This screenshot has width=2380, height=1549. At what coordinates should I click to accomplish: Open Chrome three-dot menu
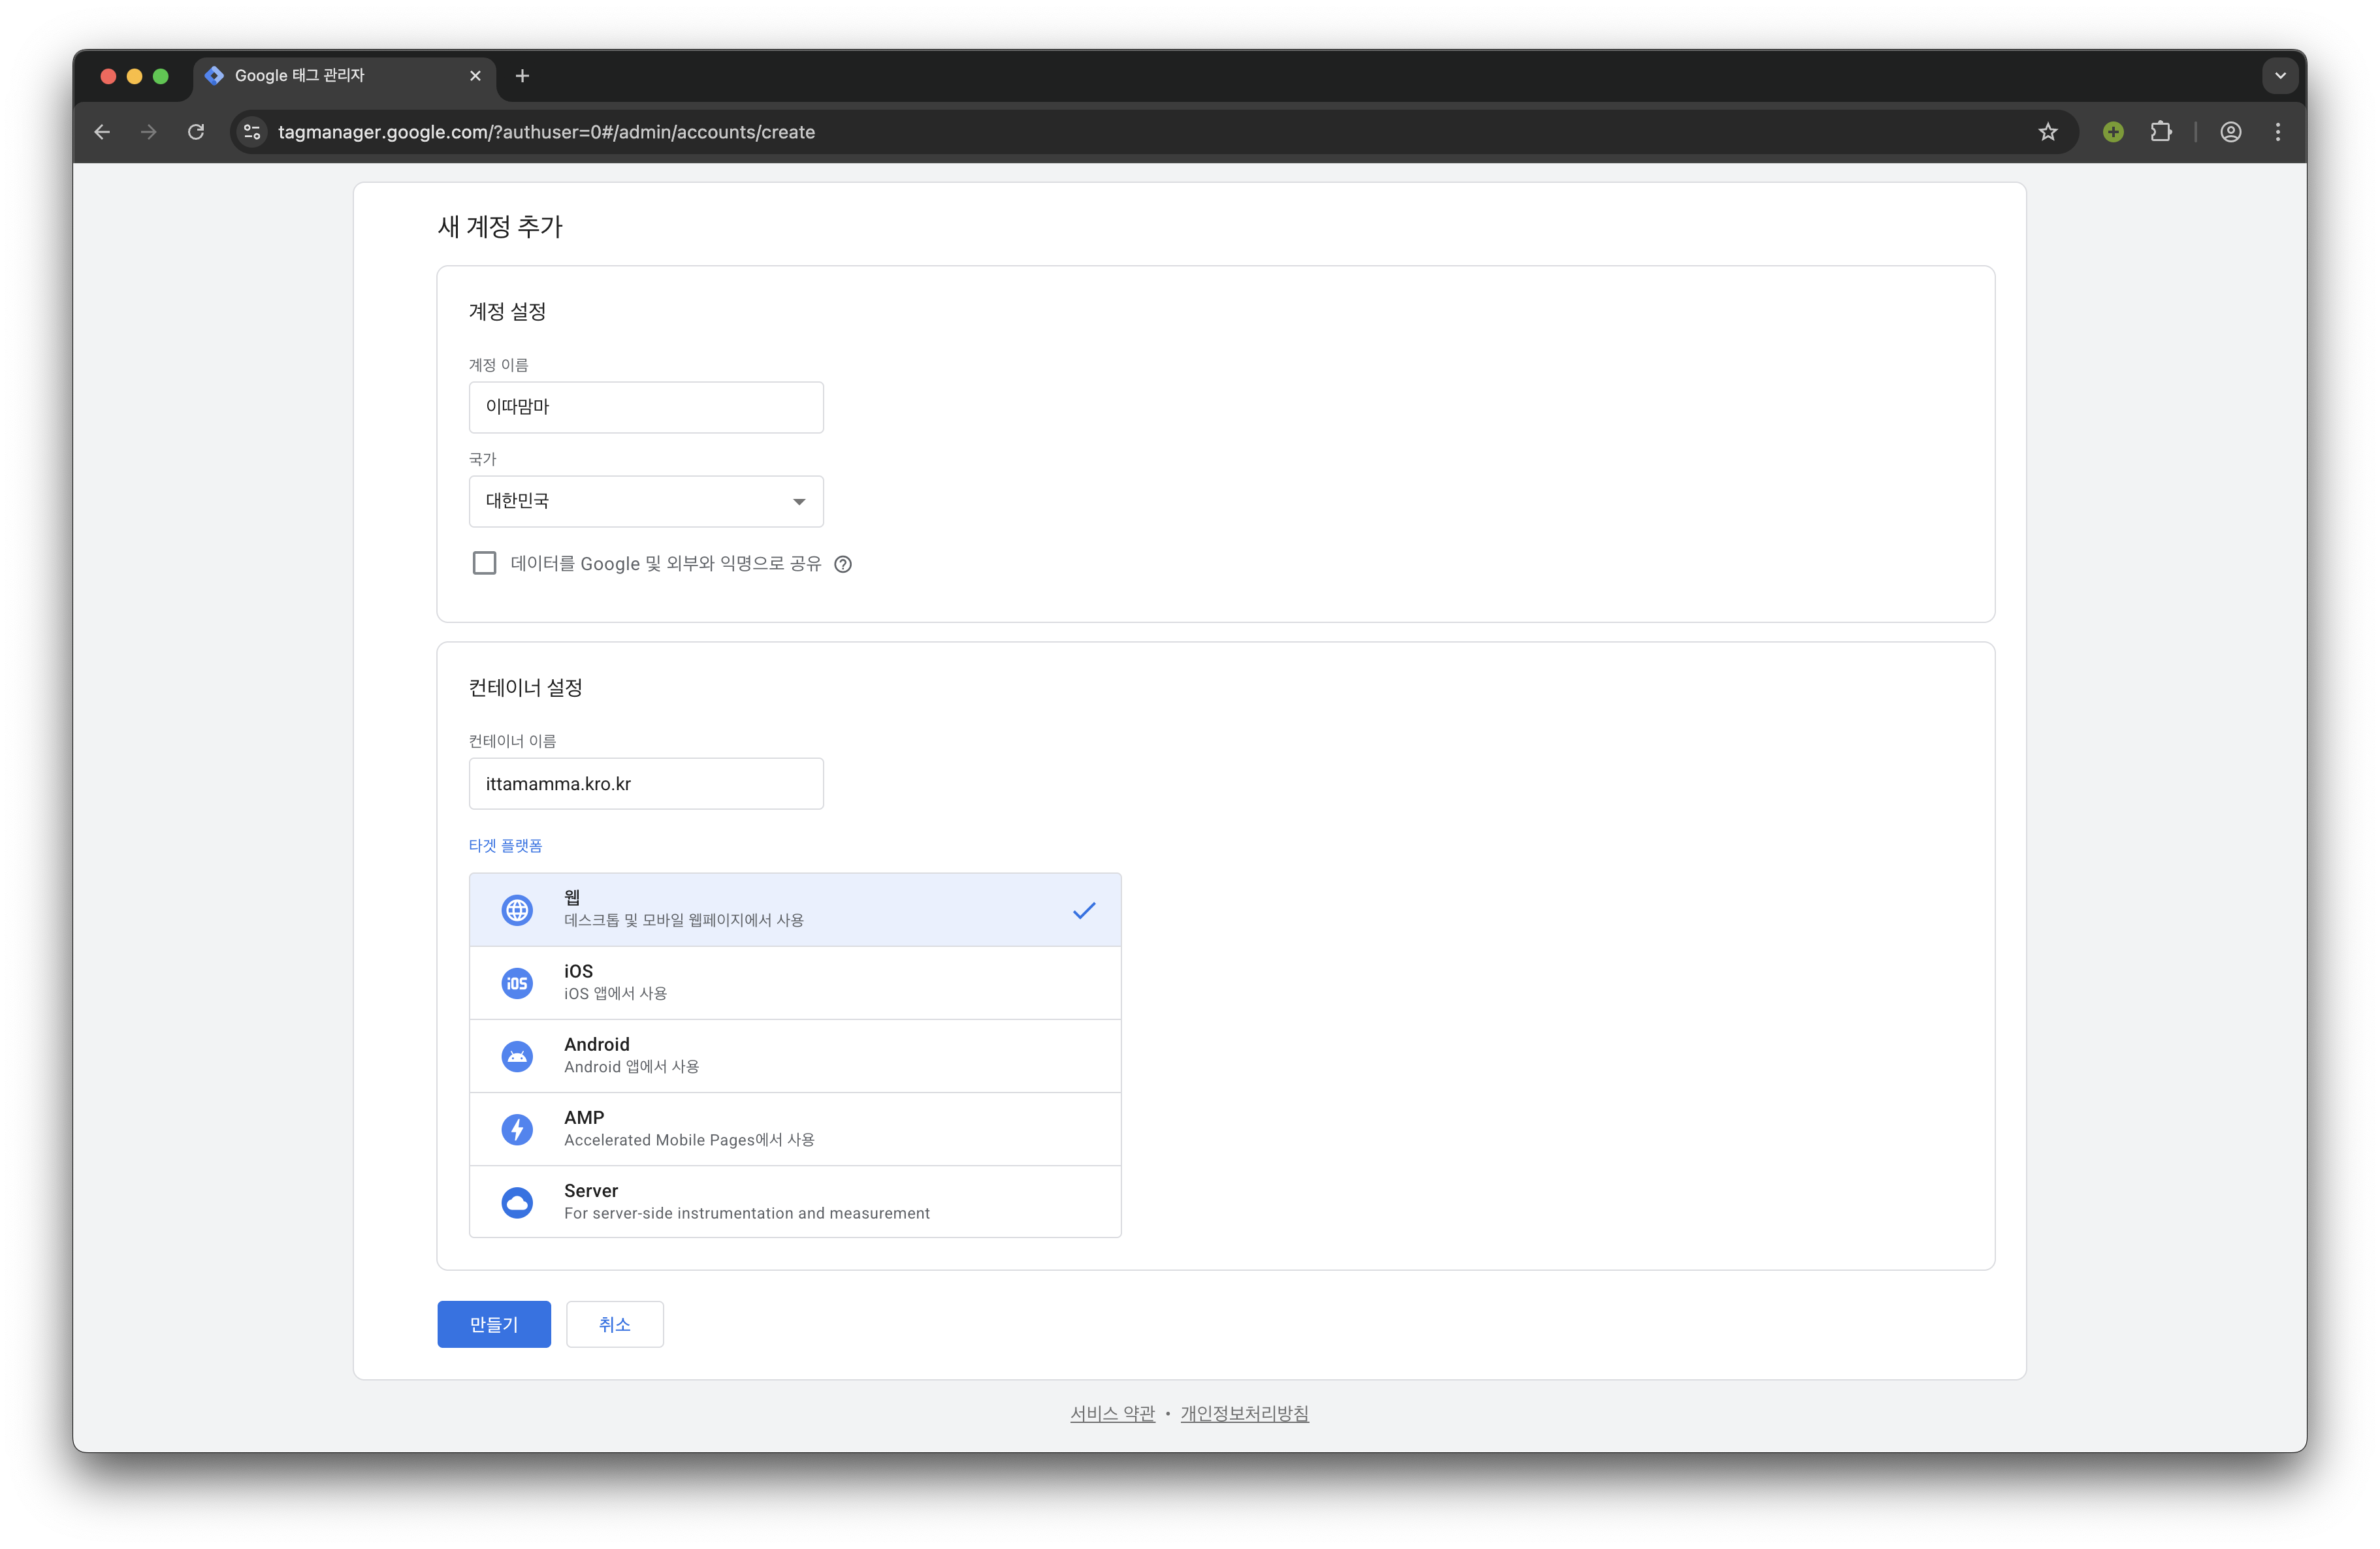tap(2278, 132)
